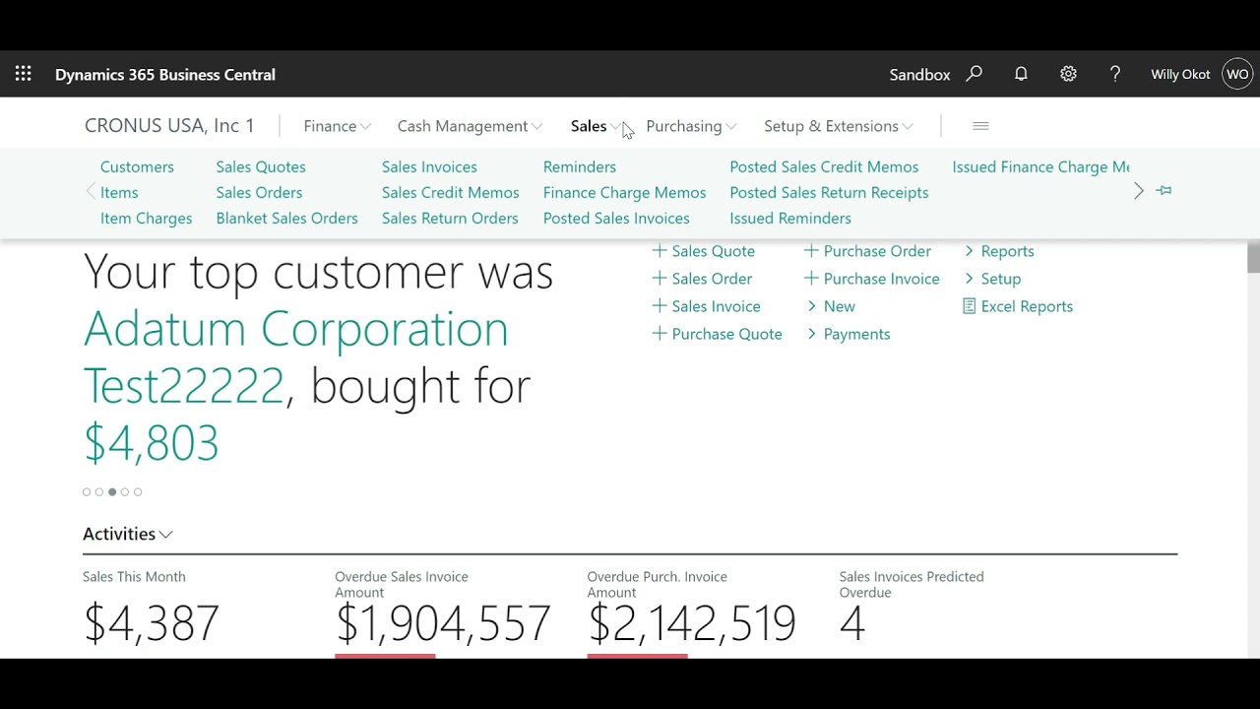Open Sales Invoices Predicted Overdue tile

coord(912,609)
